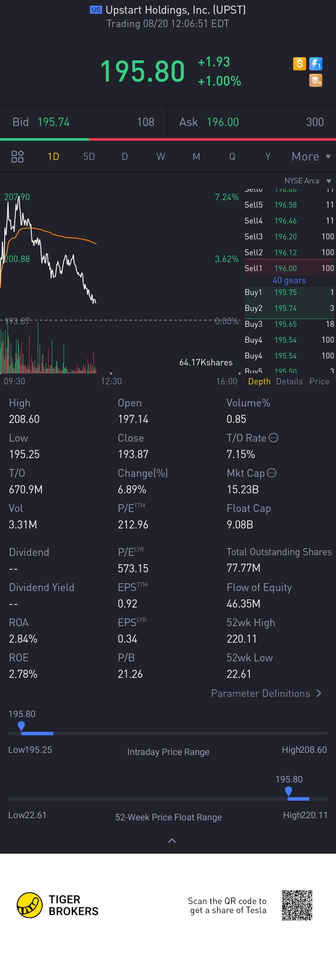The height and width of the screenshot is (957, 336).
Task: Tap the High value 208.60
Action: [x=24, y=419]
